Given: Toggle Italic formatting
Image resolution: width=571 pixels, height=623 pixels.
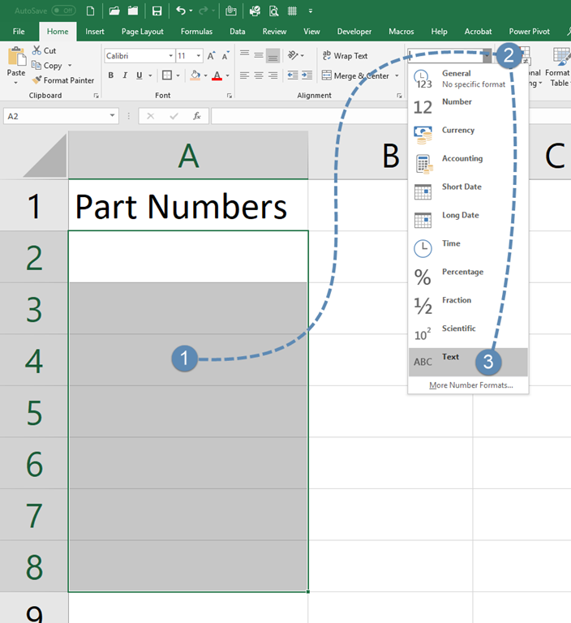Looking at the screenshot, I should click(x=125, y=75).
